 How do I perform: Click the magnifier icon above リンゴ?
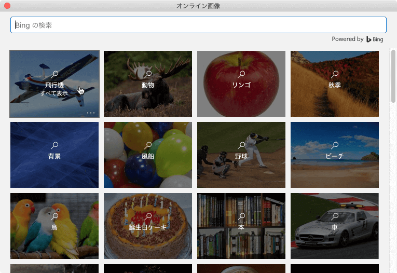[x=241, y=74]
